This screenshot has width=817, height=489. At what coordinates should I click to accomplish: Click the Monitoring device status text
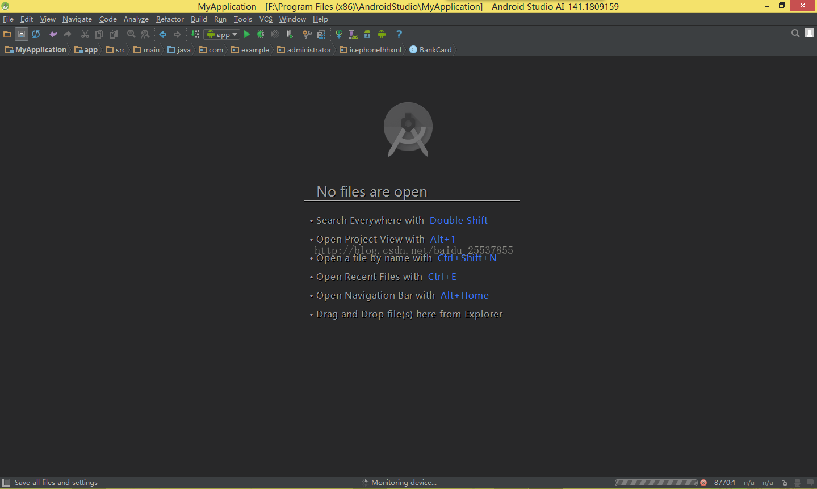pos(404,483)
